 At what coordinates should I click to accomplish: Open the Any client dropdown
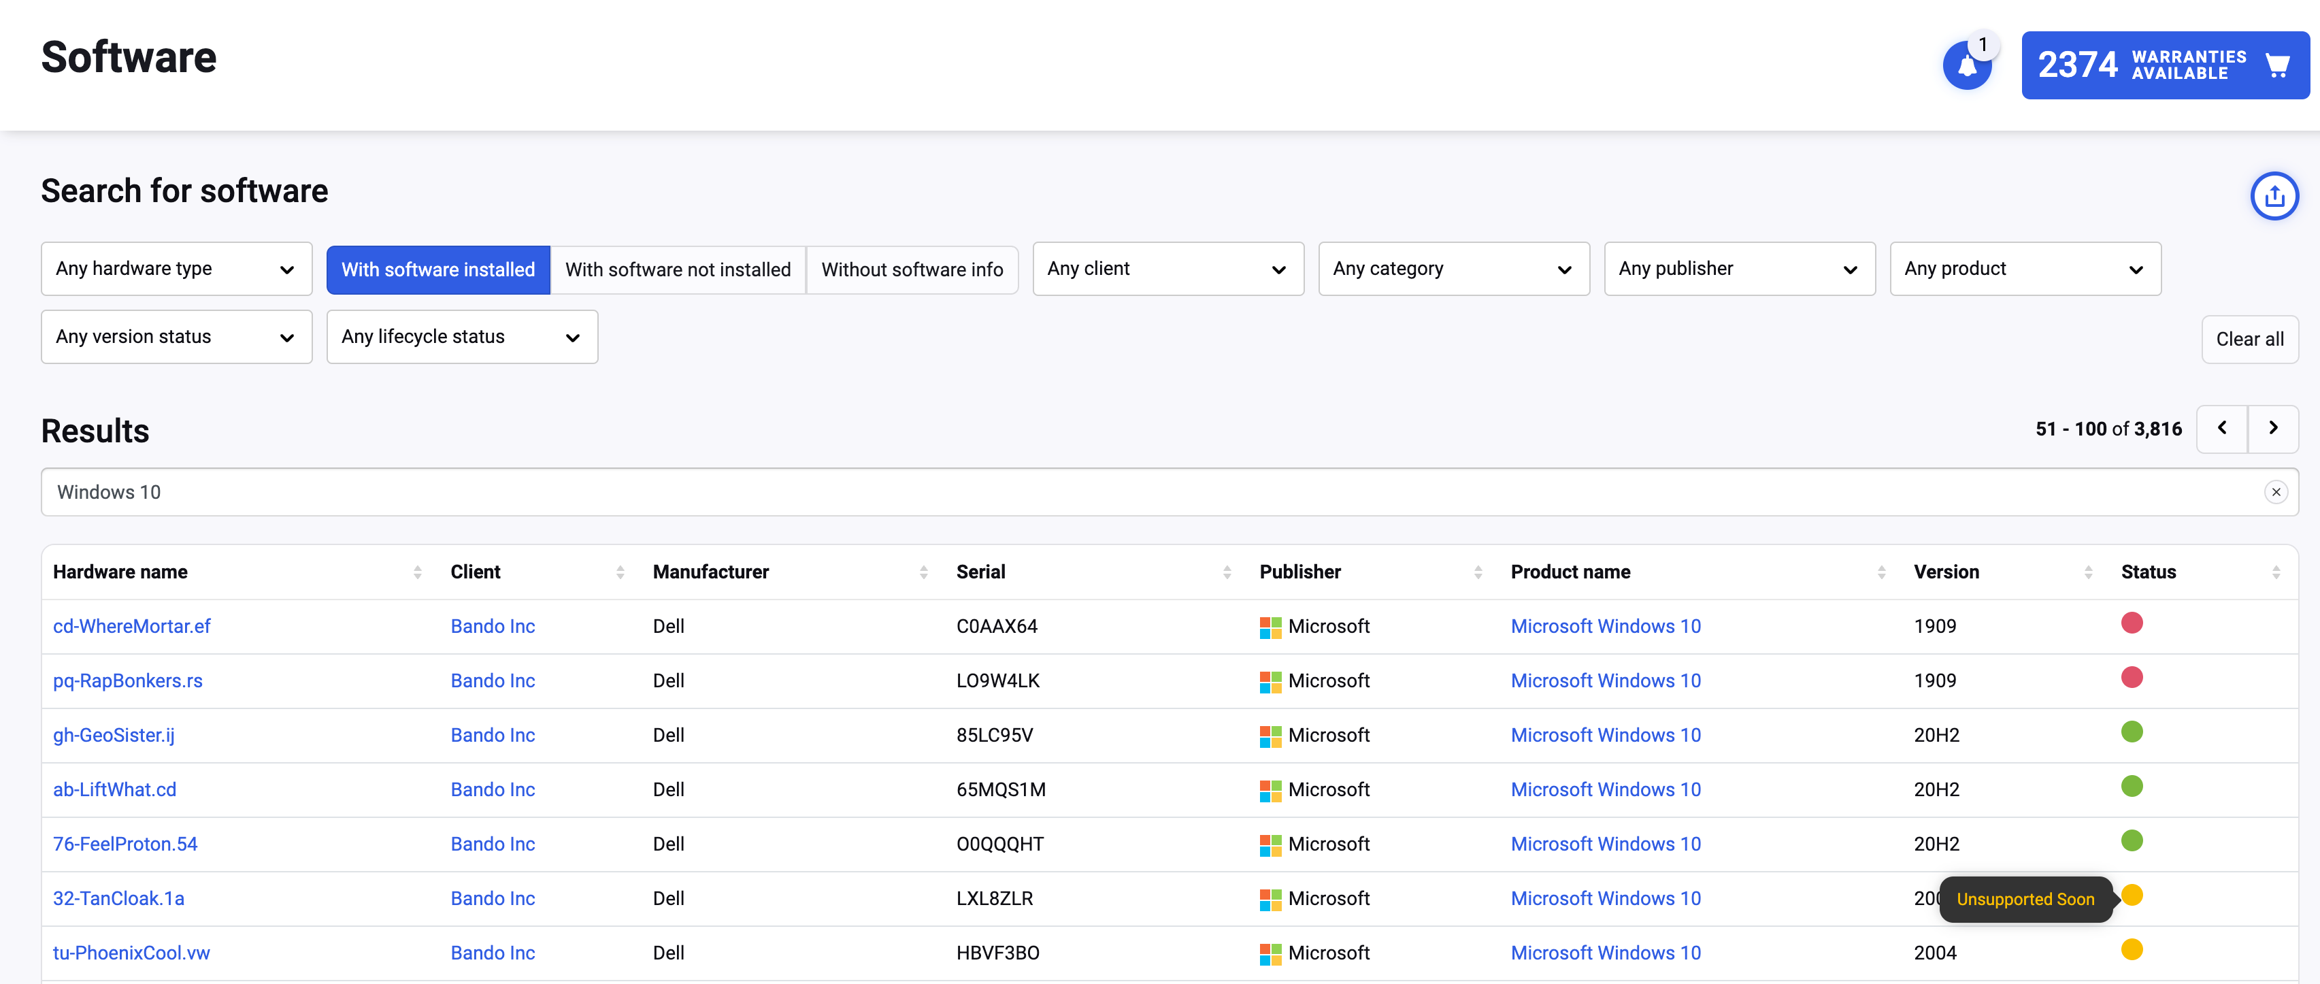[1167, 269]
